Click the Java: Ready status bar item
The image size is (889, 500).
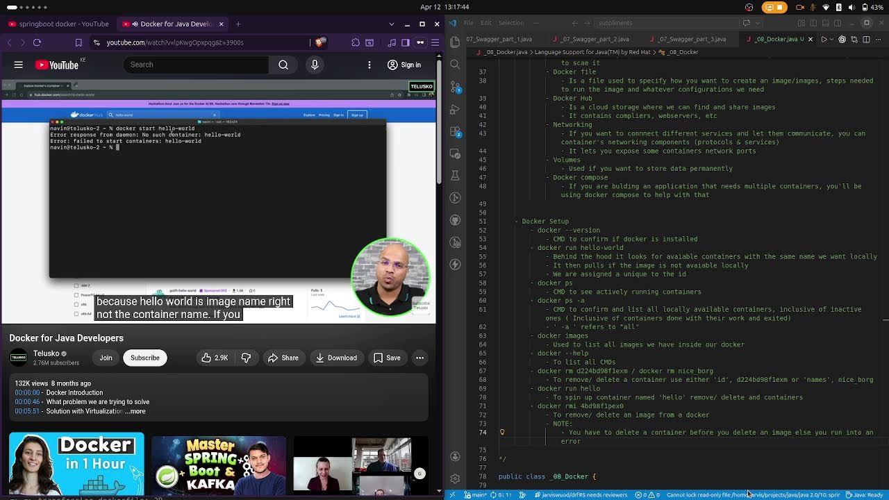coord(864,495)
